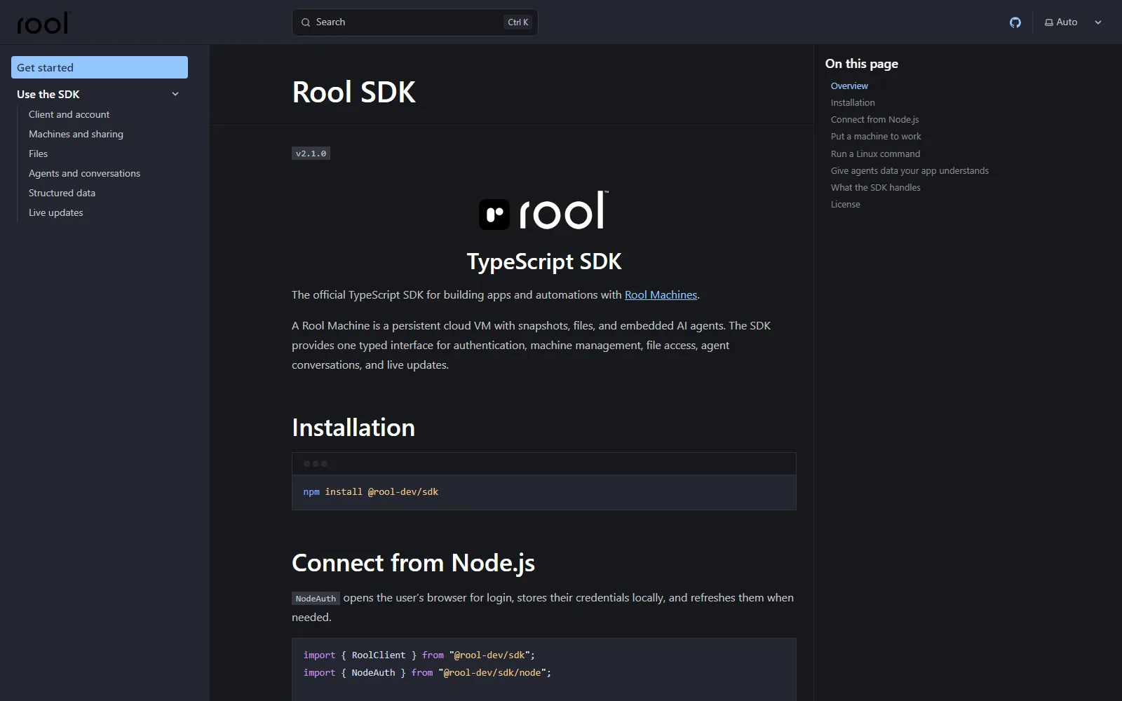The image size is (1122, 701).
Task: Jump to Installation in page outline
Action: tap(853, 102)
